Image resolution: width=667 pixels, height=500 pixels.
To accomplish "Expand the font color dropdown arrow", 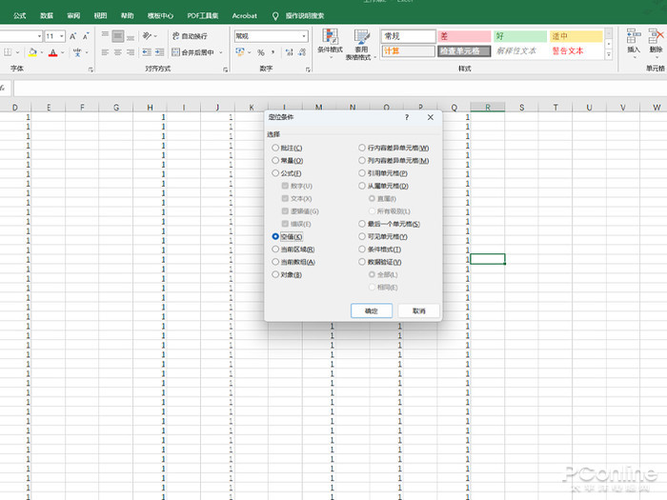I will [x=62, y=52].
